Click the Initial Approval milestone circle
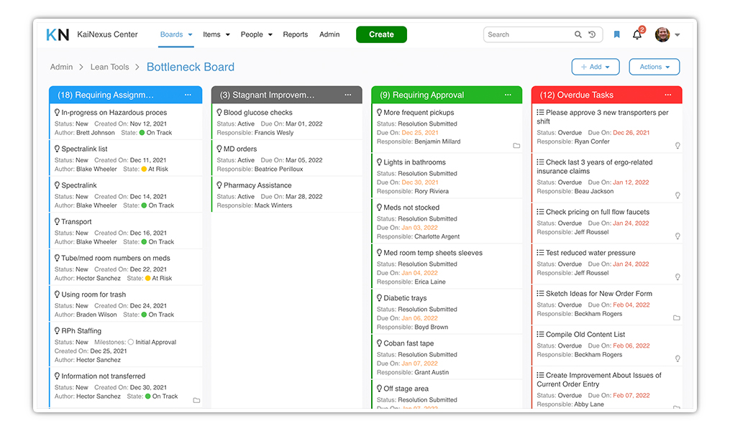The image size is (730, 431). (130, 342)
